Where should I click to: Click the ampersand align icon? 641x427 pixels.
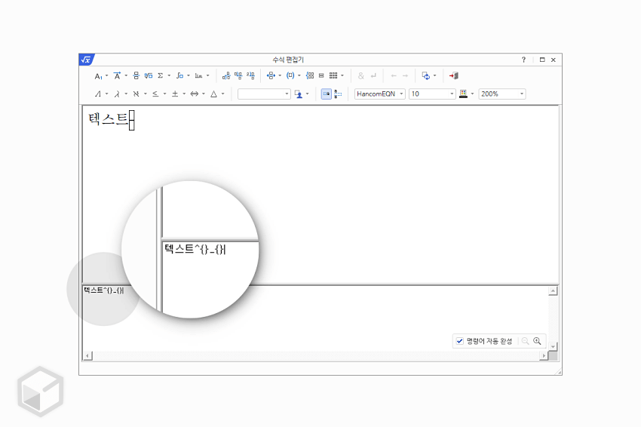(x=361, y=75)
